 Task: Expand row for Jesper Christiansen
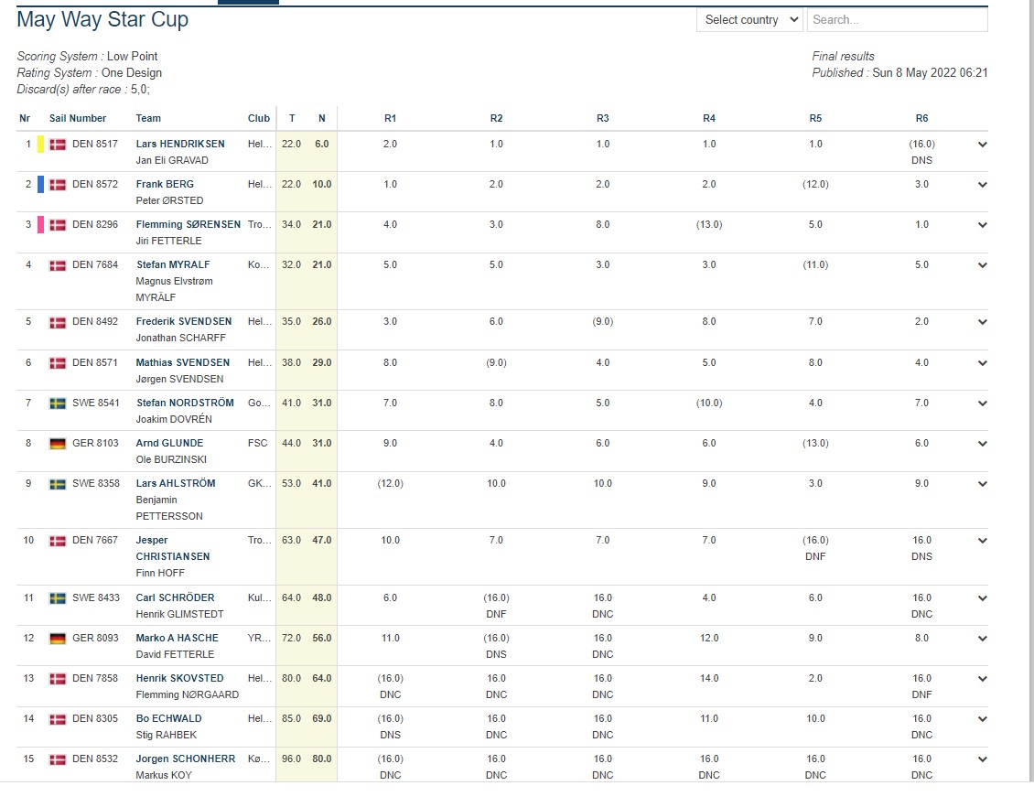pos(983,541)
